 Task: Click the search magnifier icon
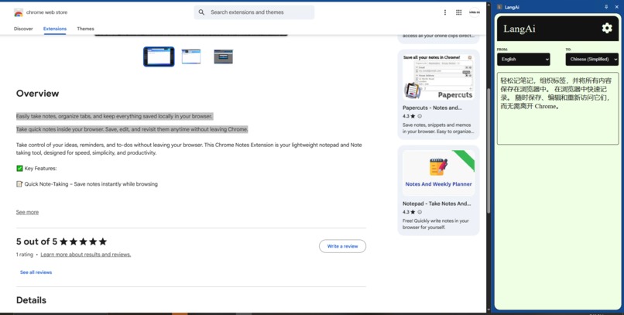click(x=202, y=12)
